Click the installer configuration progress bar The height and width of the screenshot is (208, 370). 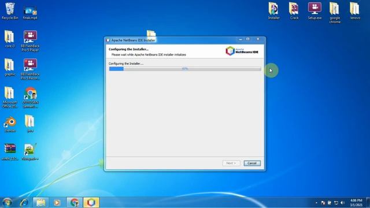pos(185,69)
